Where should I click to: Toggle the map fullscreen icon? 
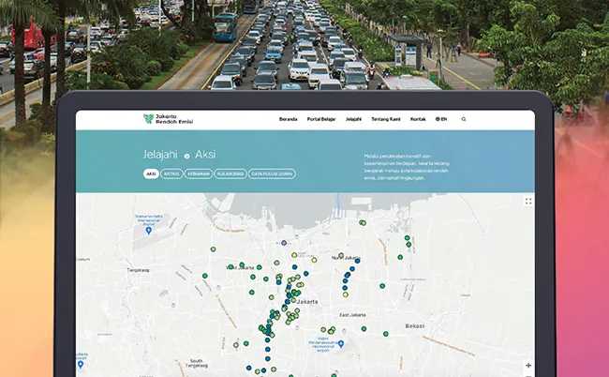click(528, 202)
